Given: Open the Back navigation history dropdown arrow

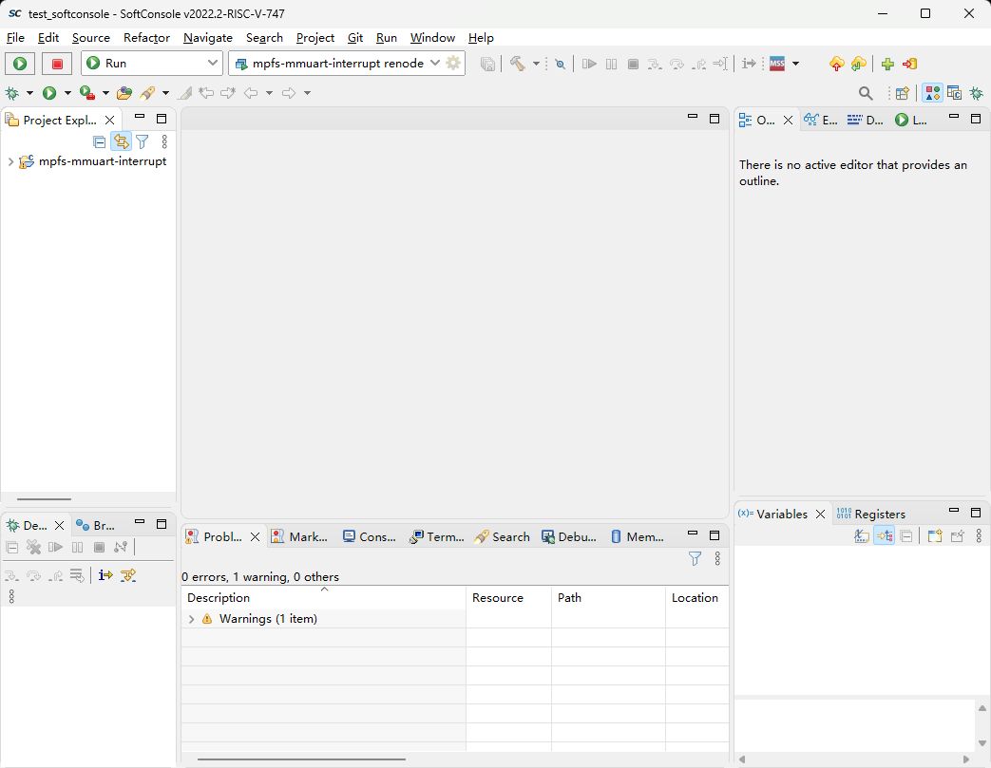Looking at the screenshot, I should (269, 93).
